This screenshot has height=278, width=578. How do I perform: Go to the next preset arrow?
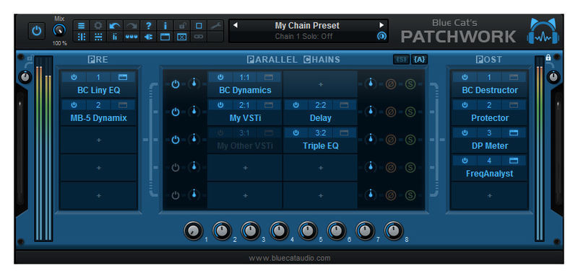point(381,25)
